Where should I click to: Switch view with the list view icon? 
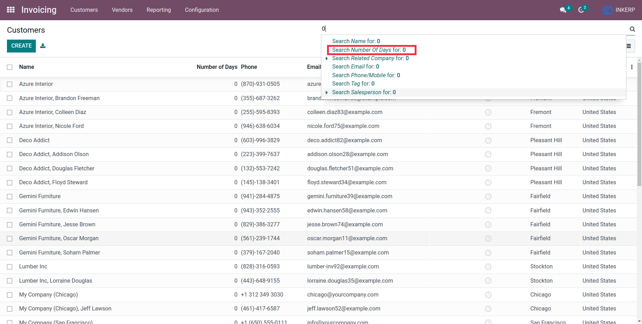click(x=629, y=46)
